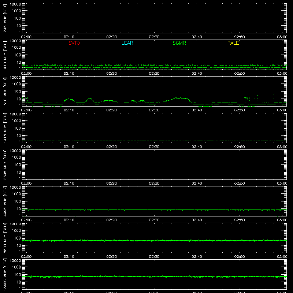Click the 610 MHz hump peak at 02:10
This screenshot has width=293, height=293.
pyautogui.click(x=69, y=99)
